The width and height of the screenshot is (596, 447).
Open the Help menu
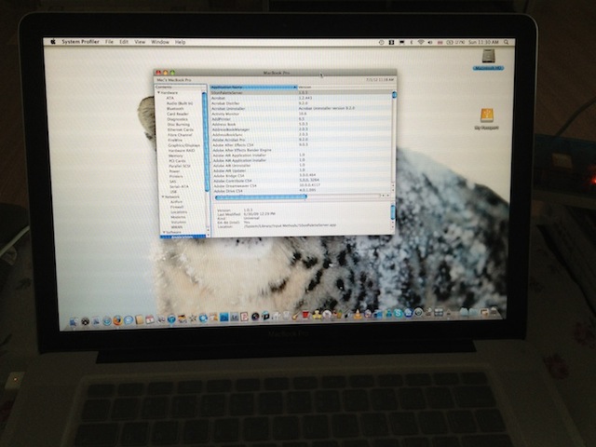click(180, 42)
